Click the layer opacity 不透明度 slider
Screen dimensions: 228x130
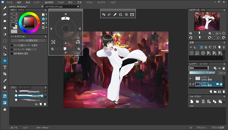click(203, 73)
